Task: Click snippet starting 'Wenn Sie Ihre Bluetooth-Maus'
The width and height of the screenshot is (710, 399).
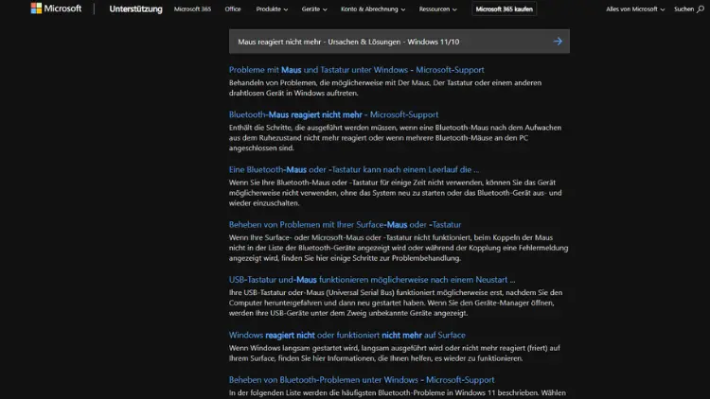Action: tap(395, 193)
